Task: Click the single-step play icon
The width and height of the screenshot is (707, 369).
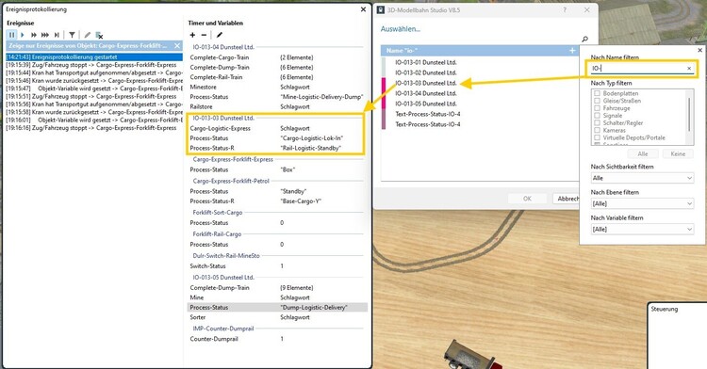Action: click(23, 35)
